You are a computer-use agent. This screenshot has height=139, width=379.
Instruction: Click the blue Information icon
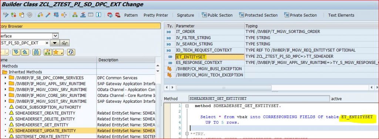(98, 15)
